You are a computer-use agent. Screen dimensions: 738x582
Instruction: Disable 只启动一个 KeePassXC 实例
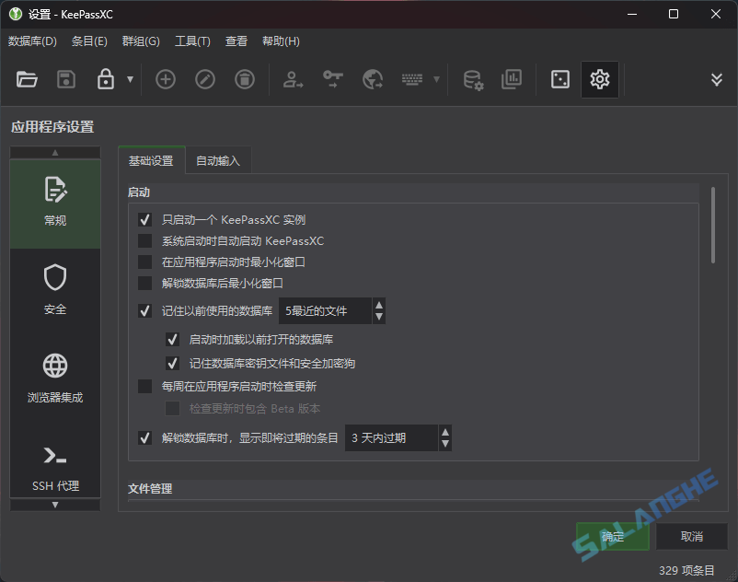[x=144, y=219]
